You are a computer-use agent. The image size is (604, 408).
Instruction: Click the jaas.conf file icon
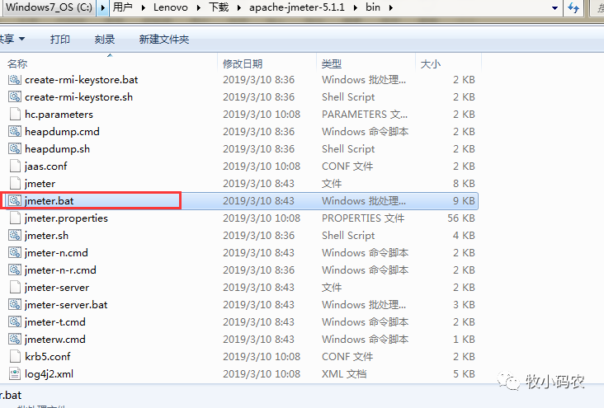[15, 166]
